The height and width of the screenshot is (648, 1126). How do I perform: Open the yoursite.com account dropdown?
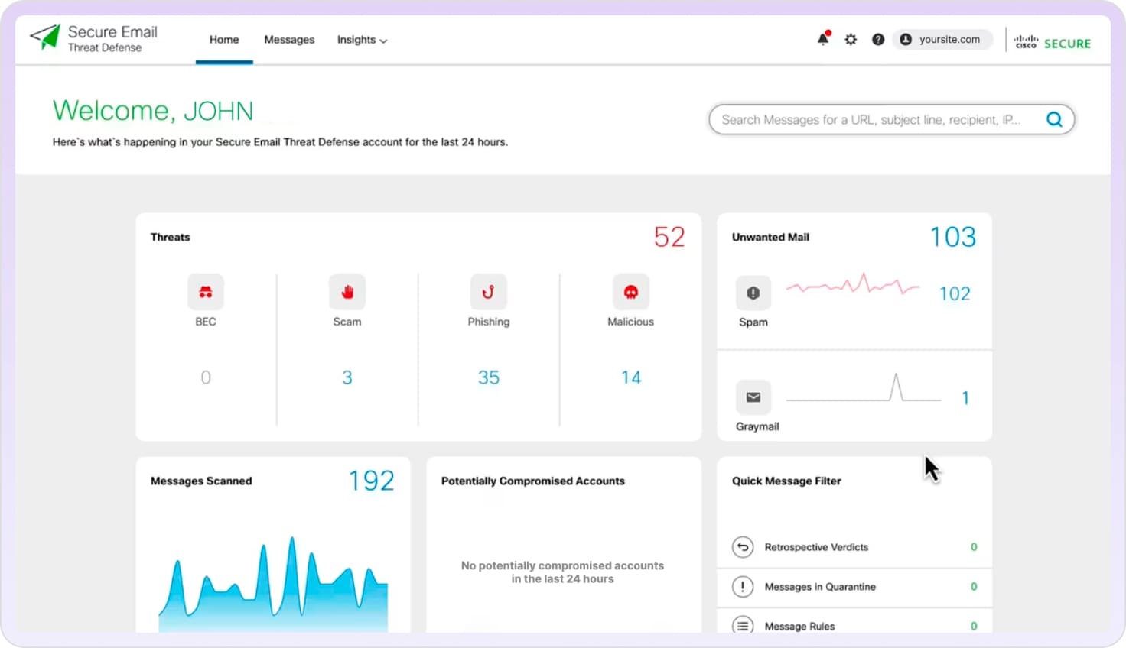click(x=942, y=39)
